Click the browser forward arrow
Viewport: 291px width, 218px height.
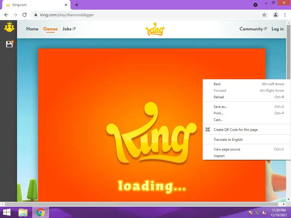coord(15,15)
